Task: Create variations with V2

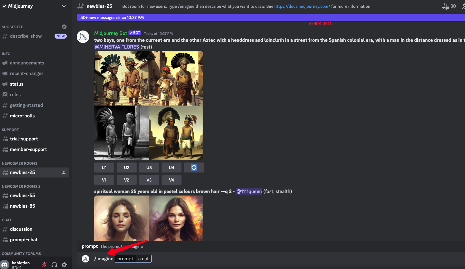Action: [x=127, y=180]
